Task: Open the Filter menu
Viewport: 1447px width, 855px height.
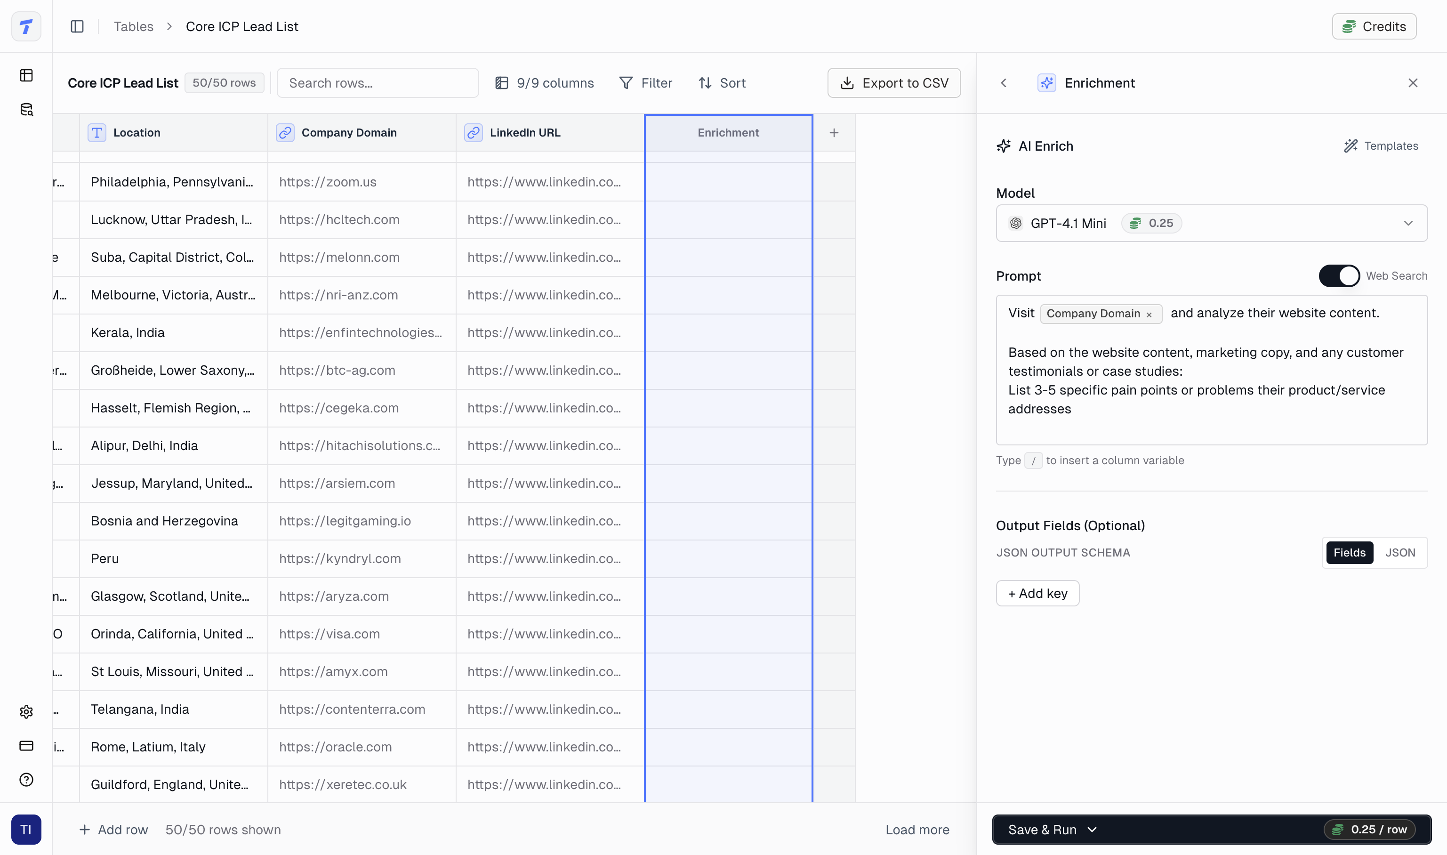Action: [x=645, y=83]
